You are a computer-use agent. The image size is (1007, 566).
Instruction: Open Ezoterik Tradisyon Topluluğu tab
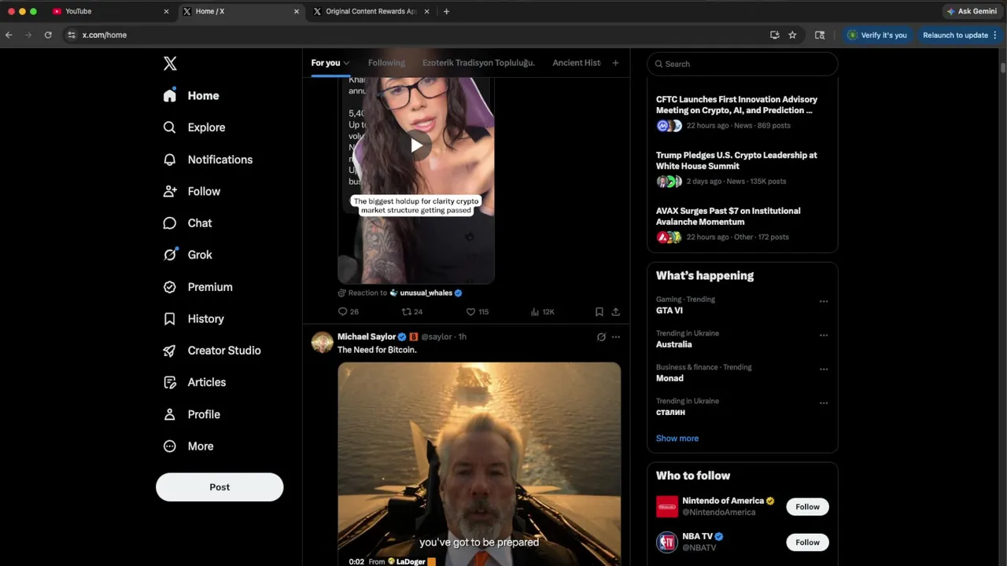[478, 63]
